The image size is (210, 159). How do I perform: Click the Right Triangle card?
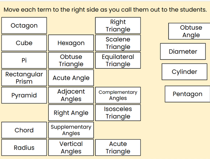(118, 26)
